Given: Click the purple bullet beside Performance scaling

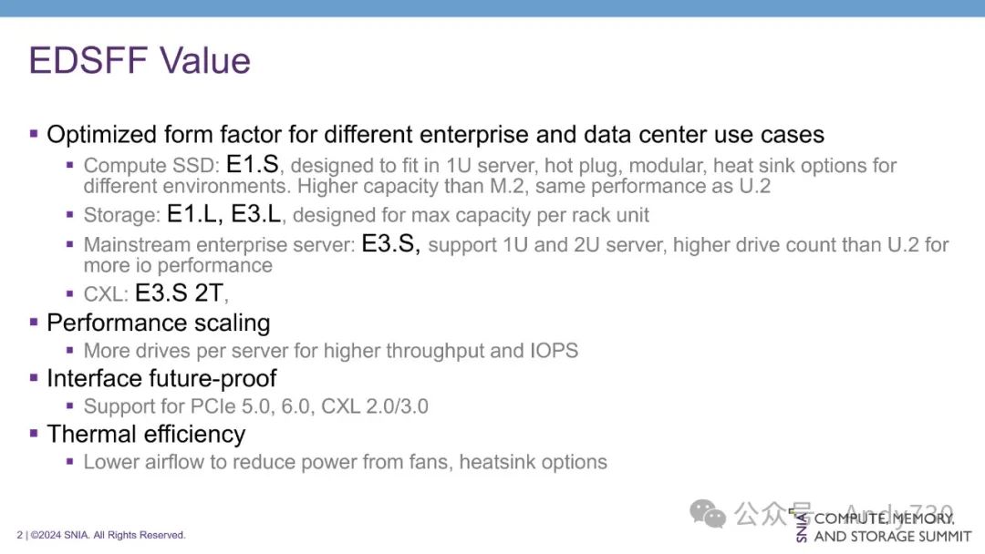Looking at the screenshot, I should [34, 322].
